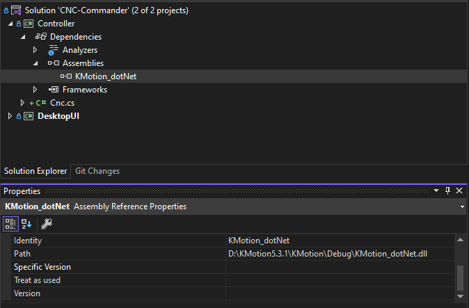
Task: Open the Properties window position menu arrow
Action: 436,191
